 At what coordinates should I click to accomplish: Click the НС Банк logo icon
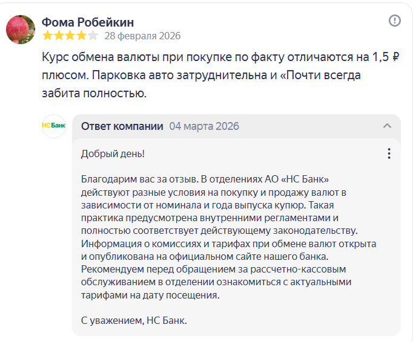point(53,126)
